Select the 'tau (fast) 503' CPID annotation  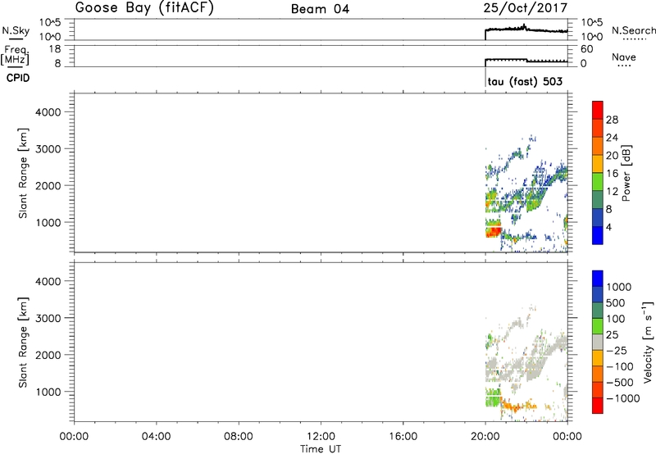point(525,82)
